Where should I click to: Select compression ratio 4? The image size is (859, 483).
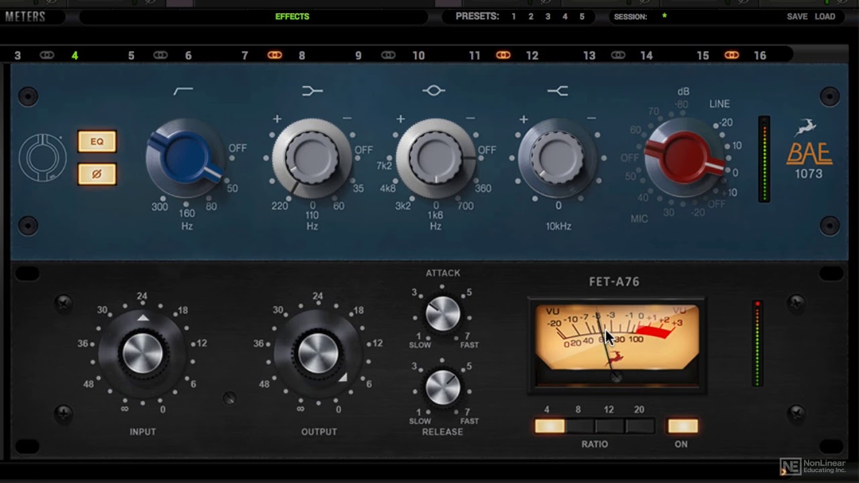[550, 426]
